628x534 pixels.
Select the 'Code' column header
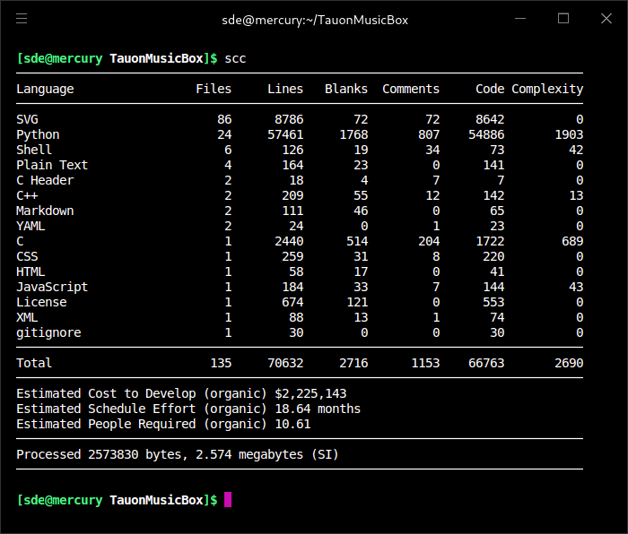[x=490, y=89]
